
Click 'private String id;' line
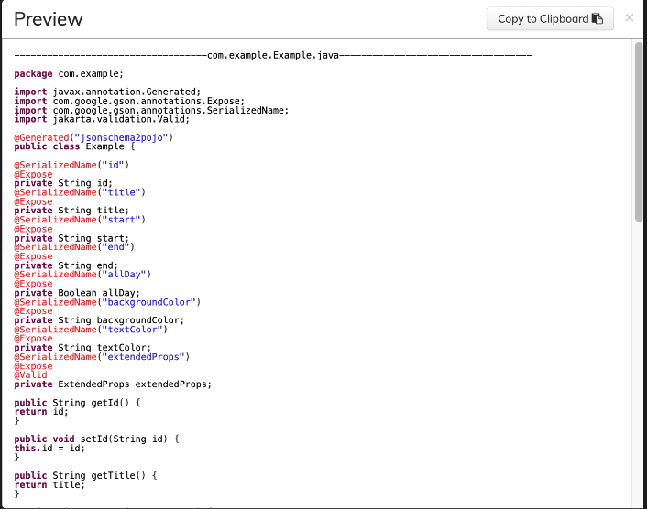[x=63, y=183]
